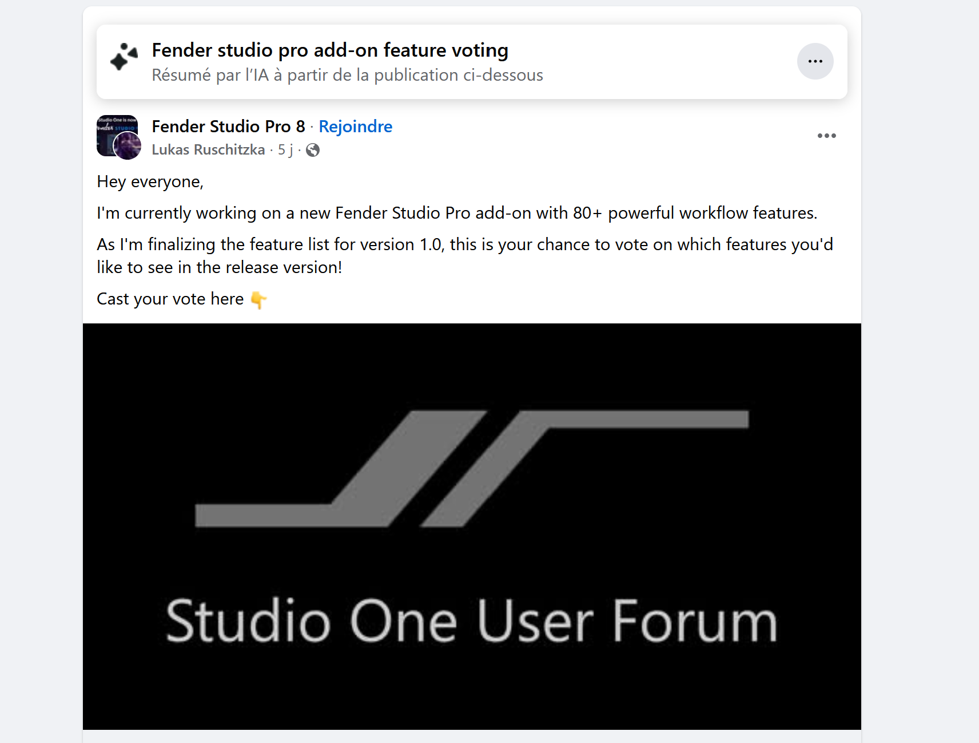Click the "Hey everyone," greeting line
The width and height of the screenshot is (979, 743).
click(x=150, y=182)
